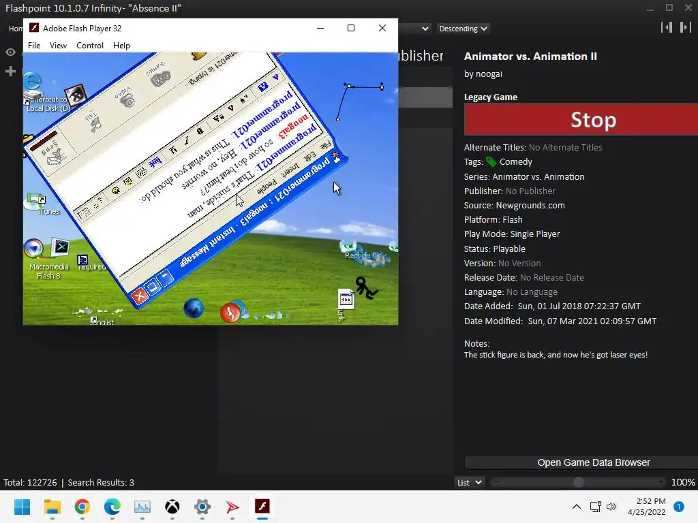
Task: Open Settings gear from taskbar
Action: point(202,507)
